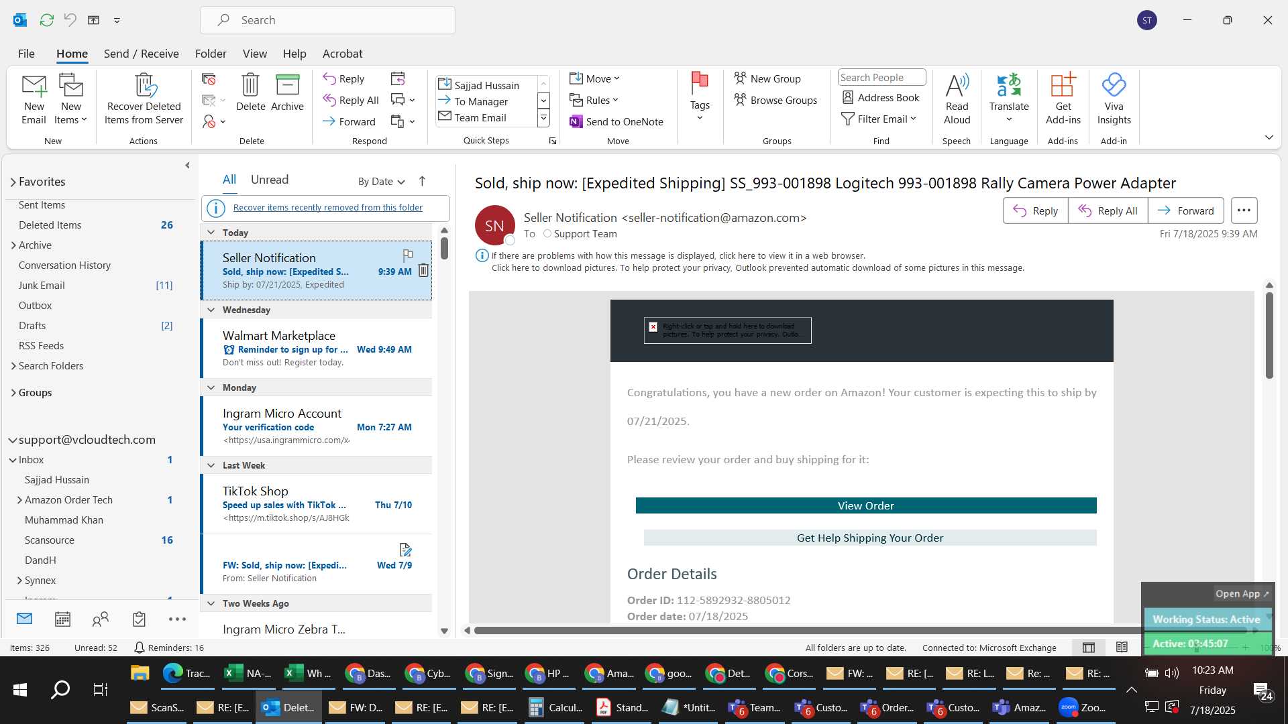1288x724 pixels.
Task: Open the New Items dropdown
Action: pos(70,100)
